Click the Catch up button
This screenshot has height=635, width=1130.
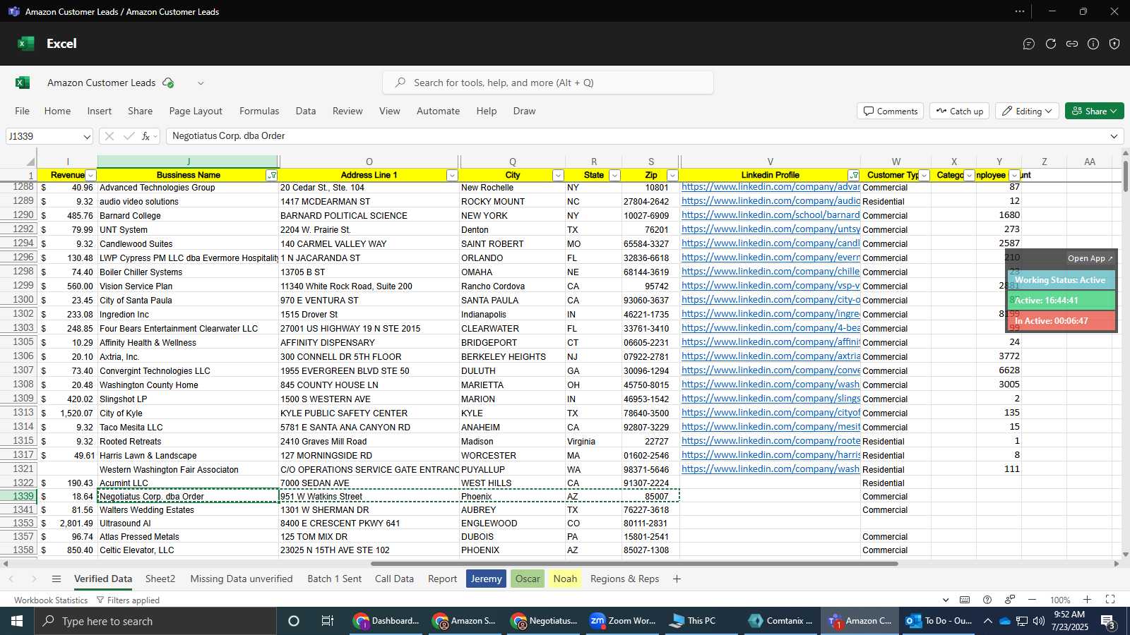click(x=959, y=111)
